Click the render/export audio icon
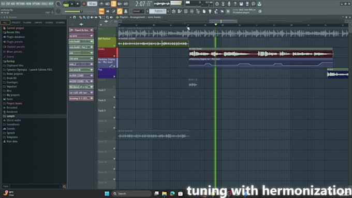352x198 pixels. (247, 4)
